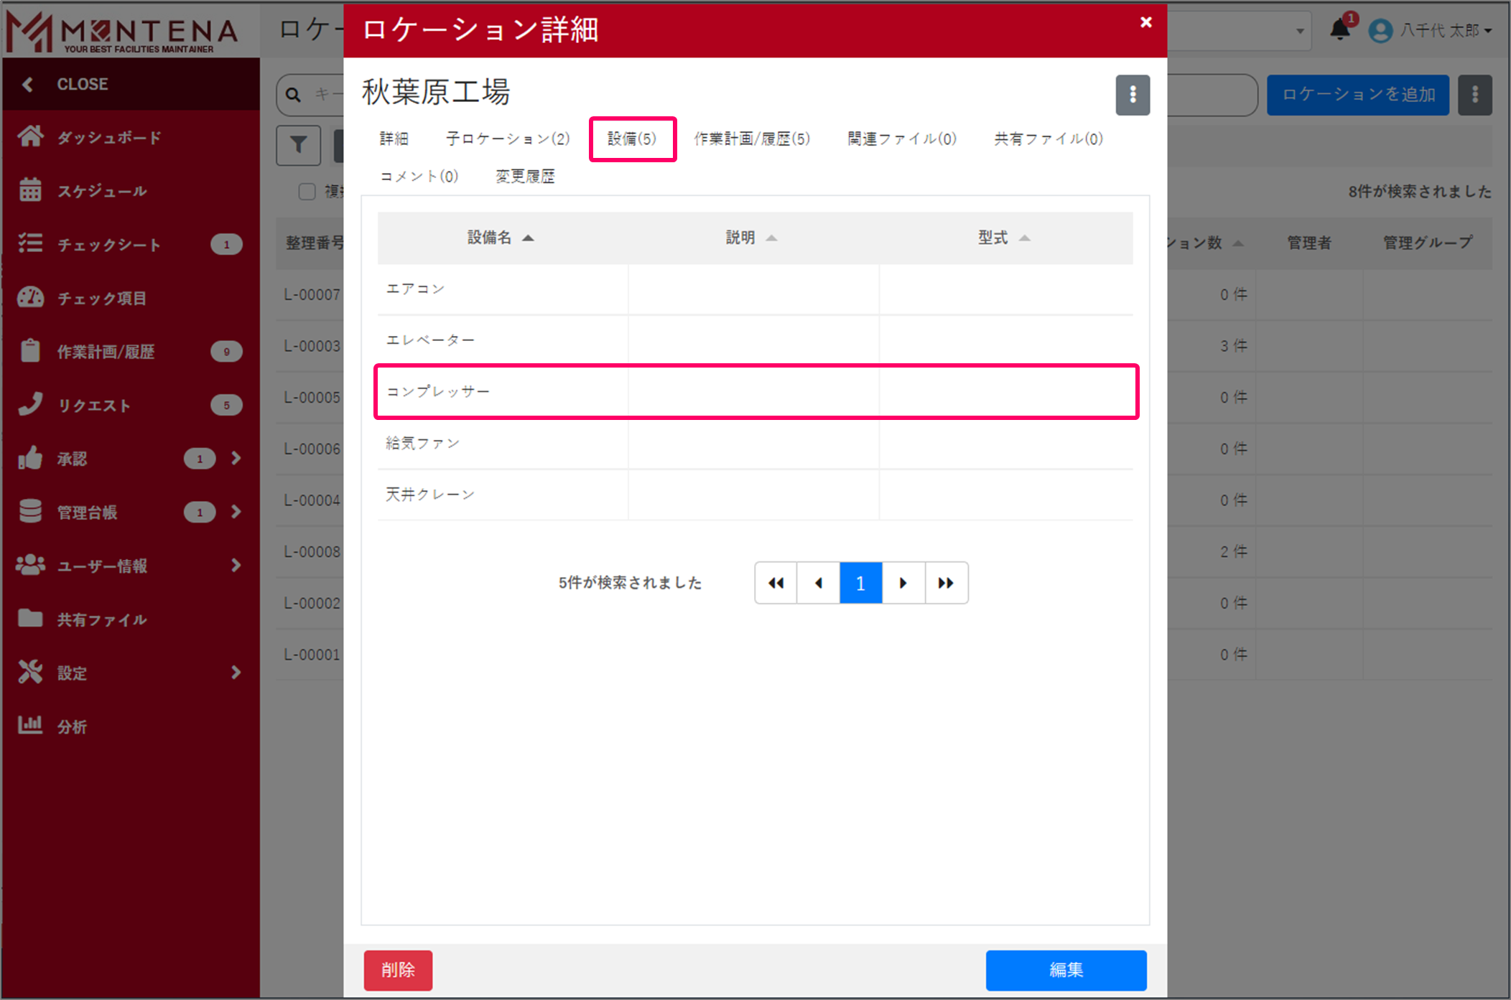
Task: Click the notification bell icon
Action: (1339, 29)
